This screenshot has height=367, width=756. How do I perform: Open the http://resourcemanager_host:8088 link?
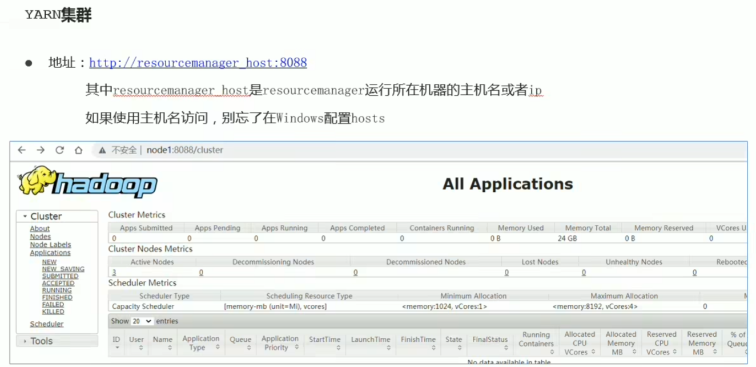pos(198,63)
